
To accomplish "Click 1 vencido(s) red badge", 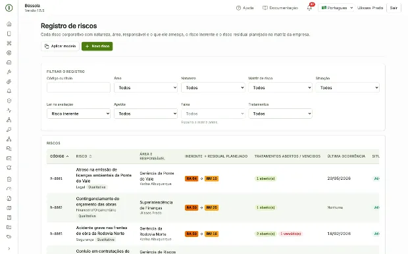I will tap(290, 234).
